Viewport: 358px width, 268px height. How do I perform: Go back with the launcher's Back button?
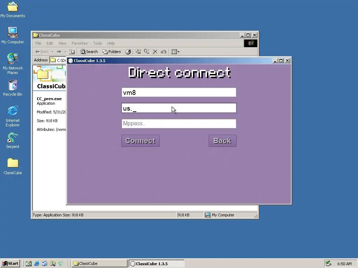[222, 141]
